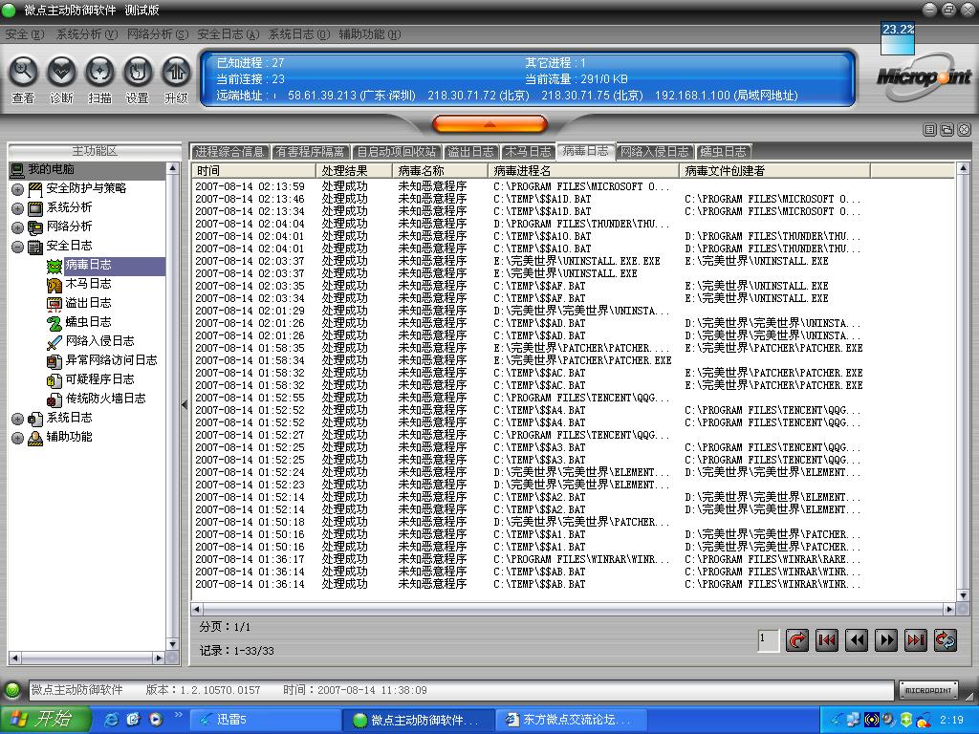Jump to the last log page
This screenshot has width=979, height=734.
tap(915, 640)
